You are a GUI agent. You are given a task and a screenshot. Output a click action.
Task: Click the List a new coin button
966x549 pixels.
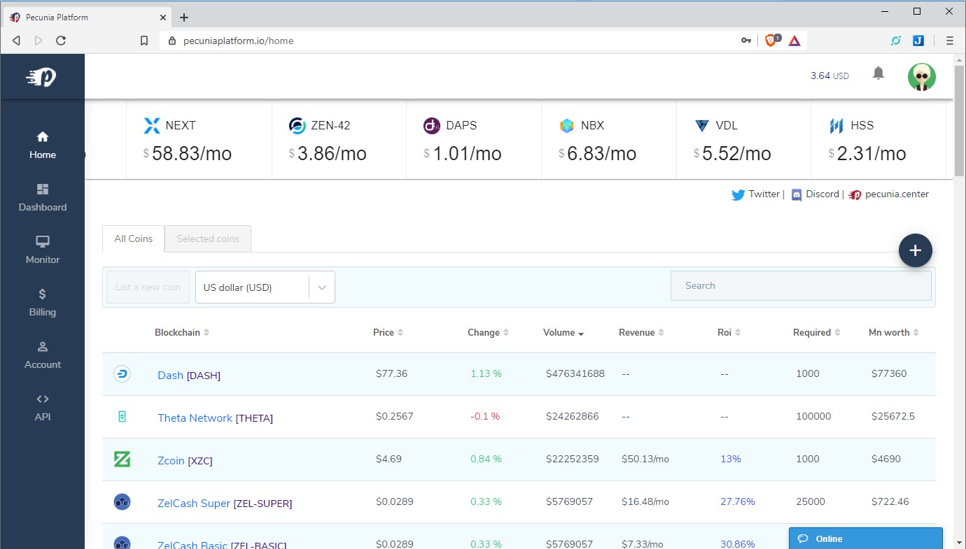click(x=148, y=287)
